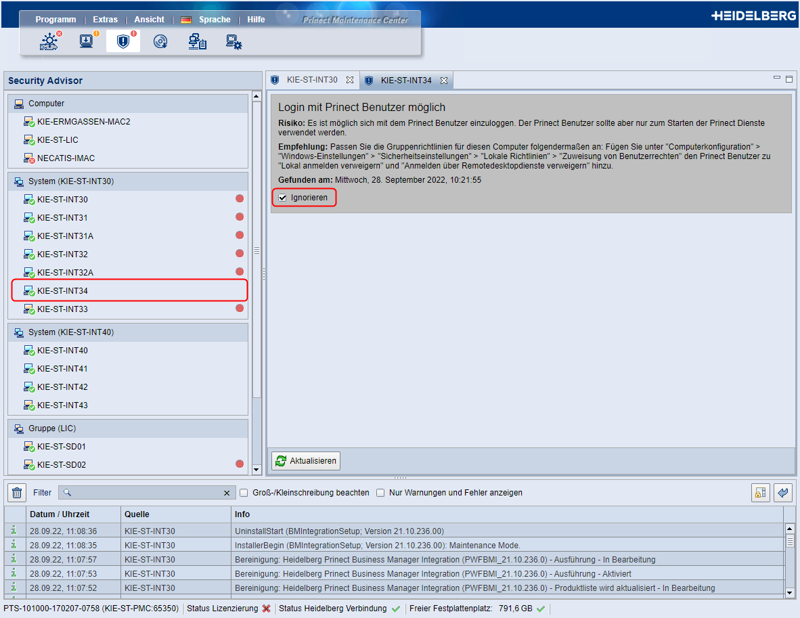The height and width of the screenshot is (618, 800).
Task: Click log scrollbar down arrow
Action: 789,593
